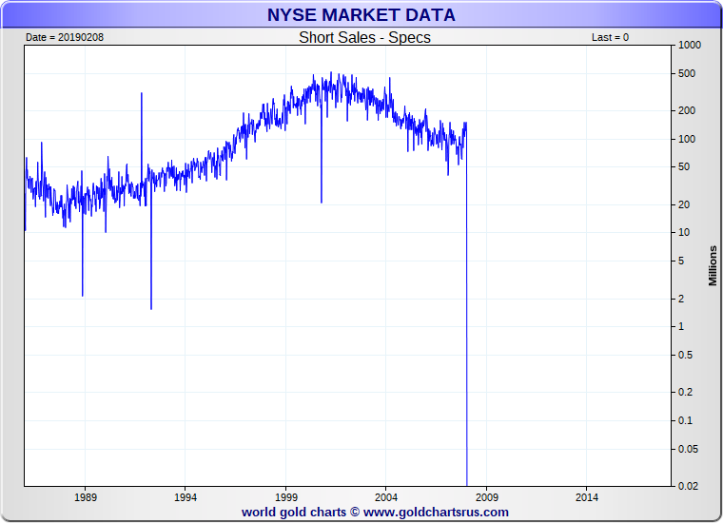Click the 1000 y-axis value

click(x=690, y=45)
